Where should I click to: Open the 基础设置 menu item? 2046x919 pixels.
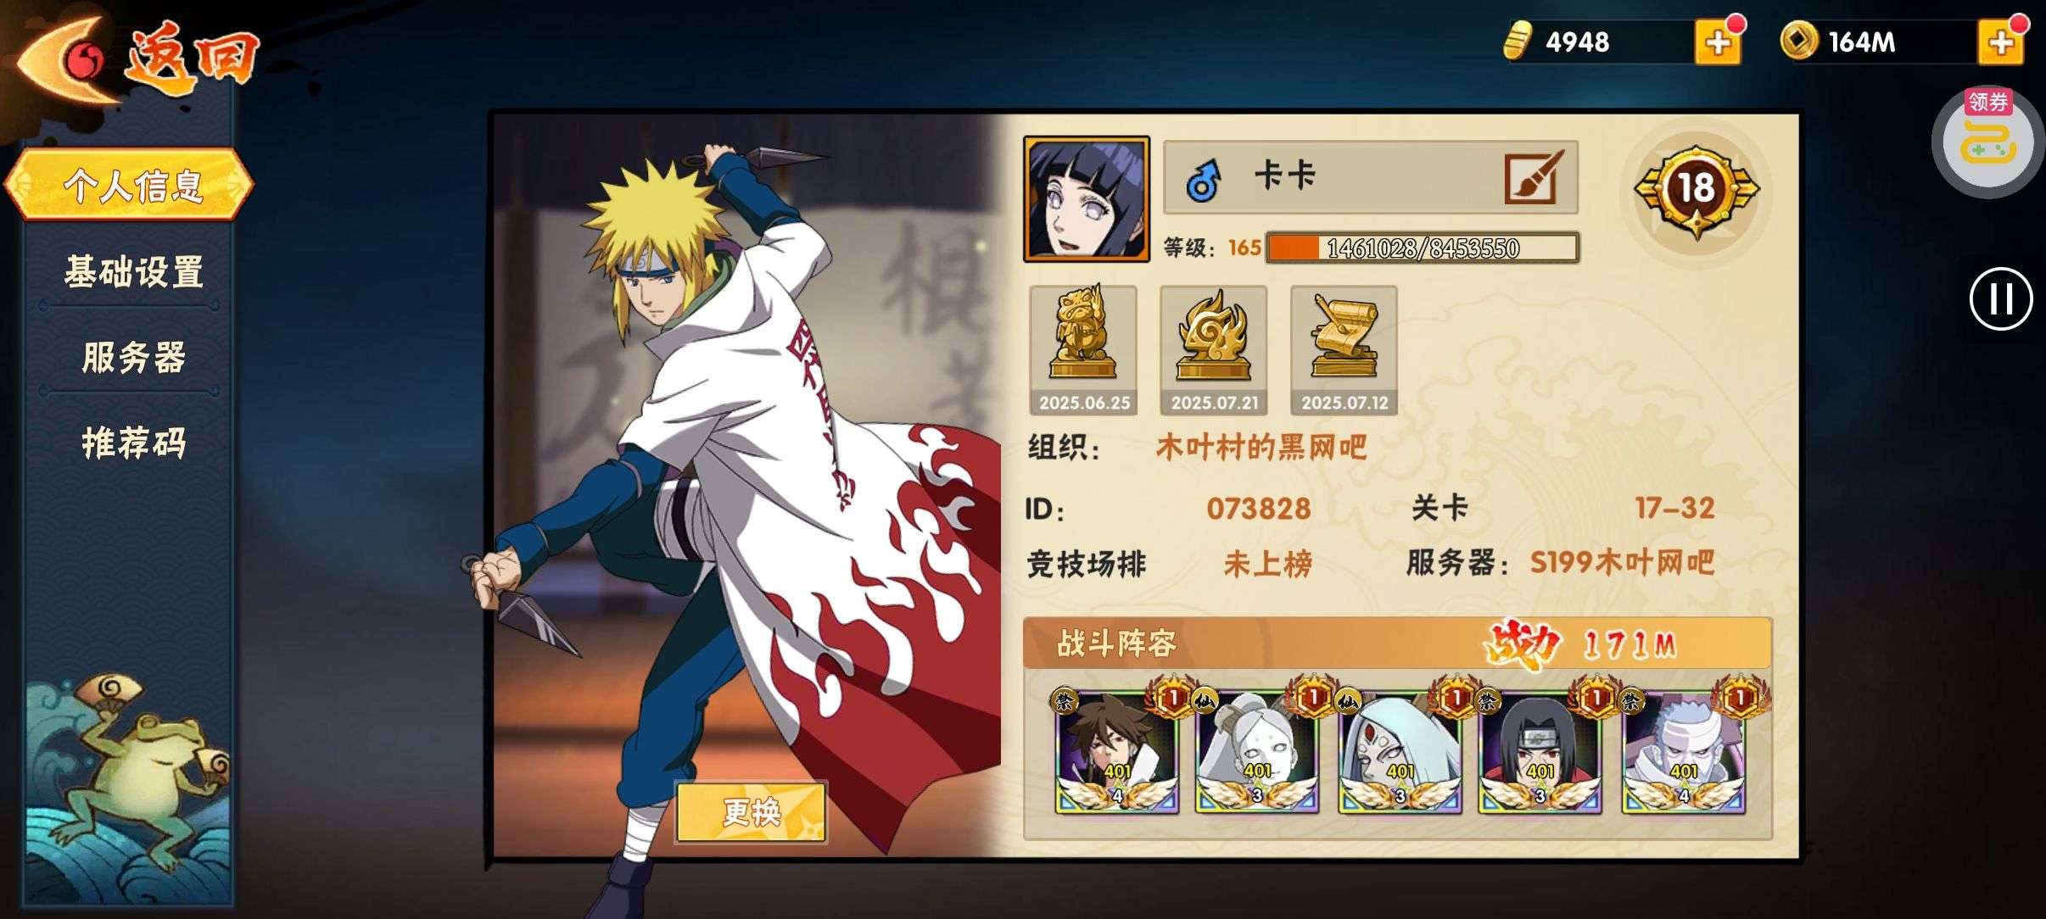coord(133,272)
